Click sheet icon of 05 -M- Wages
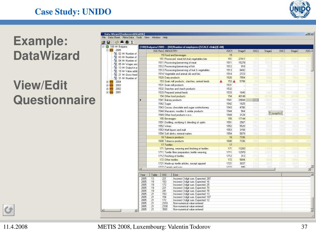 tap(115, 64)
